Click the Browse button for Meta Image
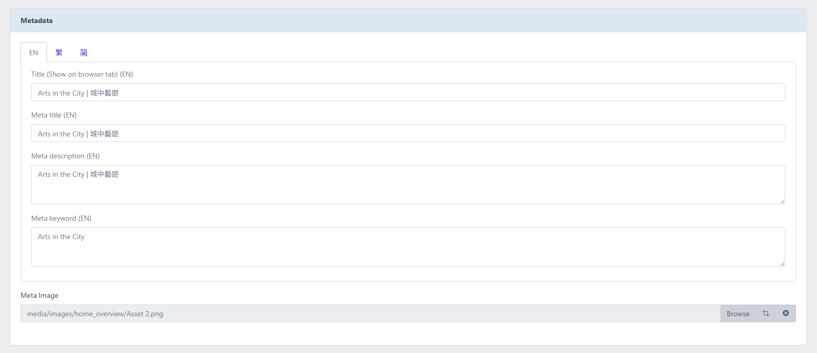 [x=737, y=313]
